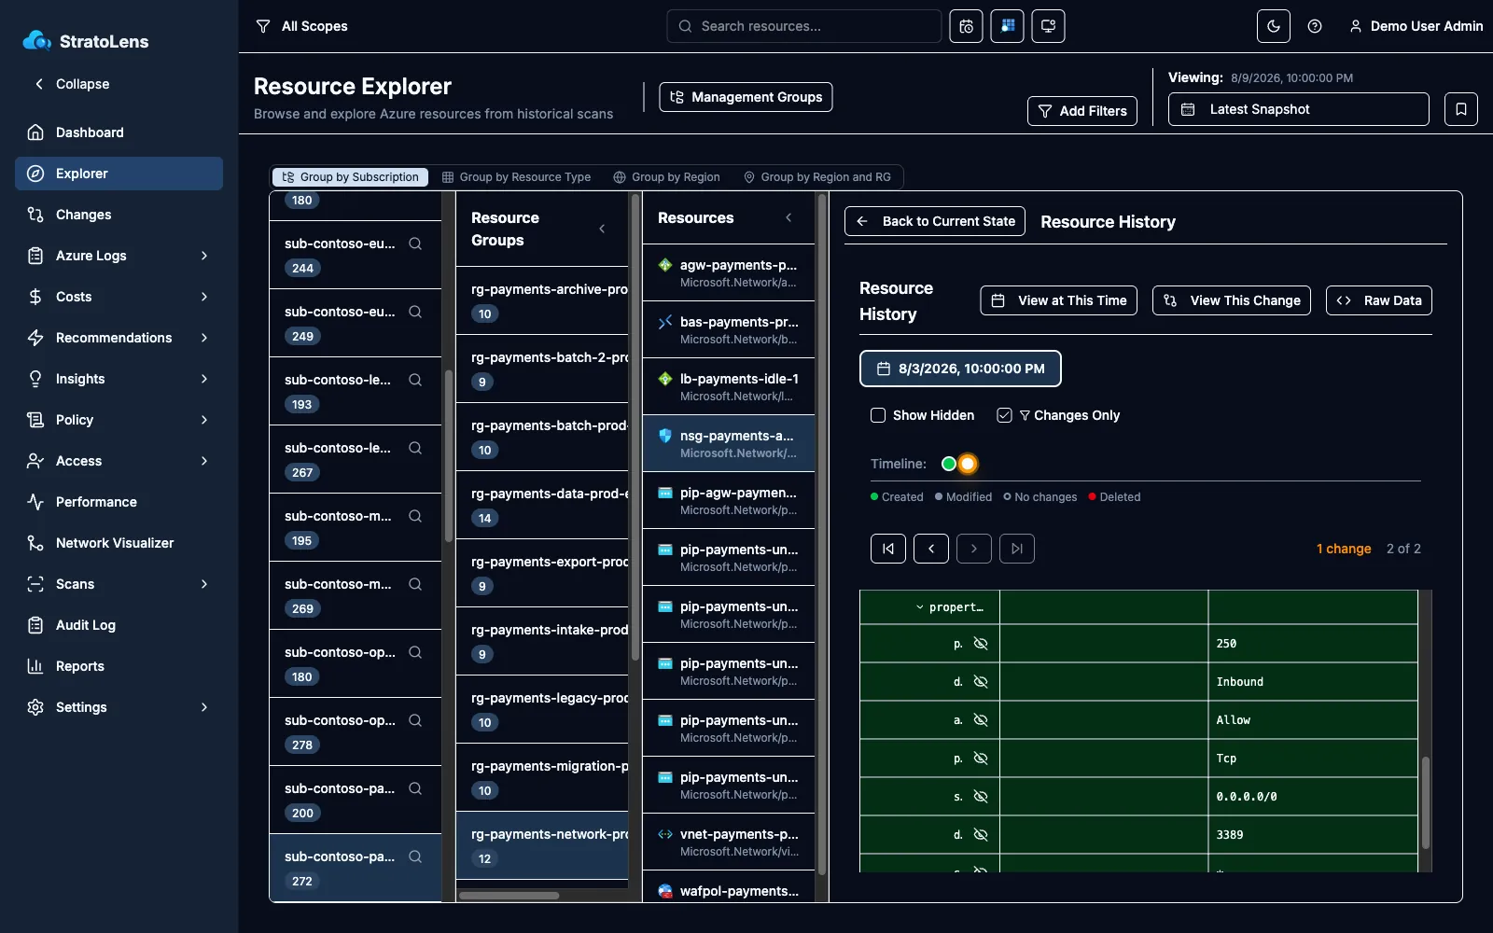
Task: Collapse the Resource Groups column
Action: (x=602, y=229)
